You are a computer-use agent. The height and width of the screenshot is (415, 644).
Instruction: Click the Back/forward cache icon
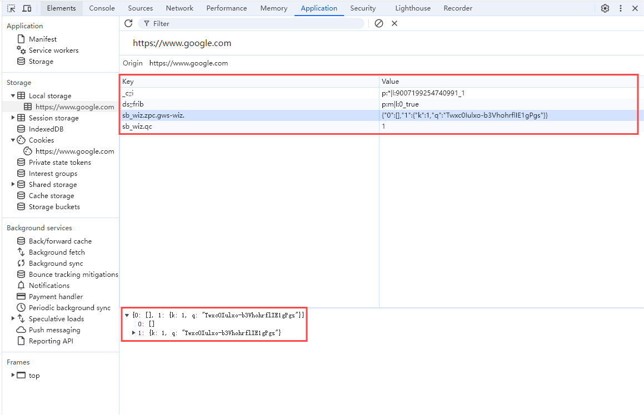tap(21, 241)
